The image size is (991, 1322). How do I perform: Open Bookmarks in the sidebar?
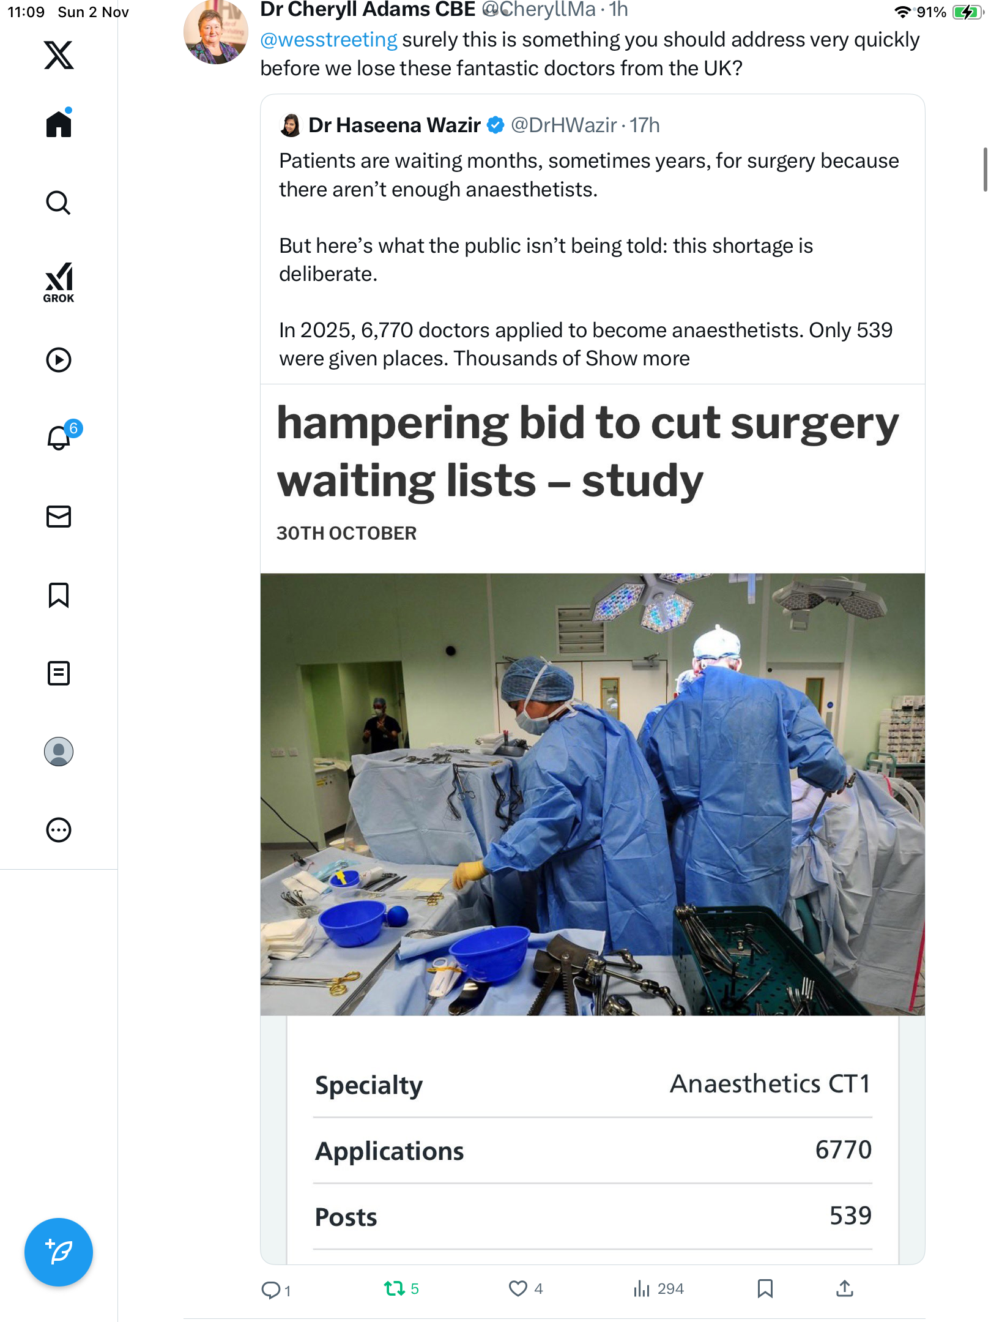pyautogui.click(x=59, y=595)
